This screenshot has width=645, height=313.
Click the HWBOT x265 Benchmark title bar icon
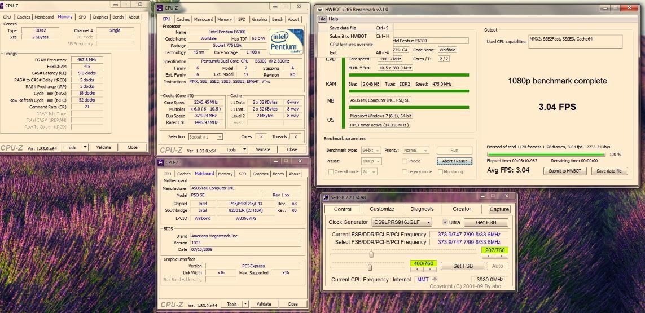point(321,9)
